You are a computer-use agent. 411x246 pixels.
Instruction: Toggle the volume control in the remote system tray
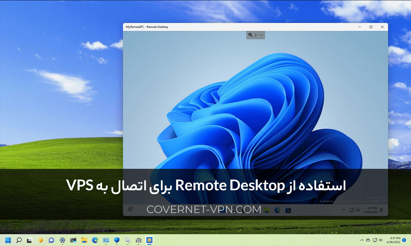[357, 210]
